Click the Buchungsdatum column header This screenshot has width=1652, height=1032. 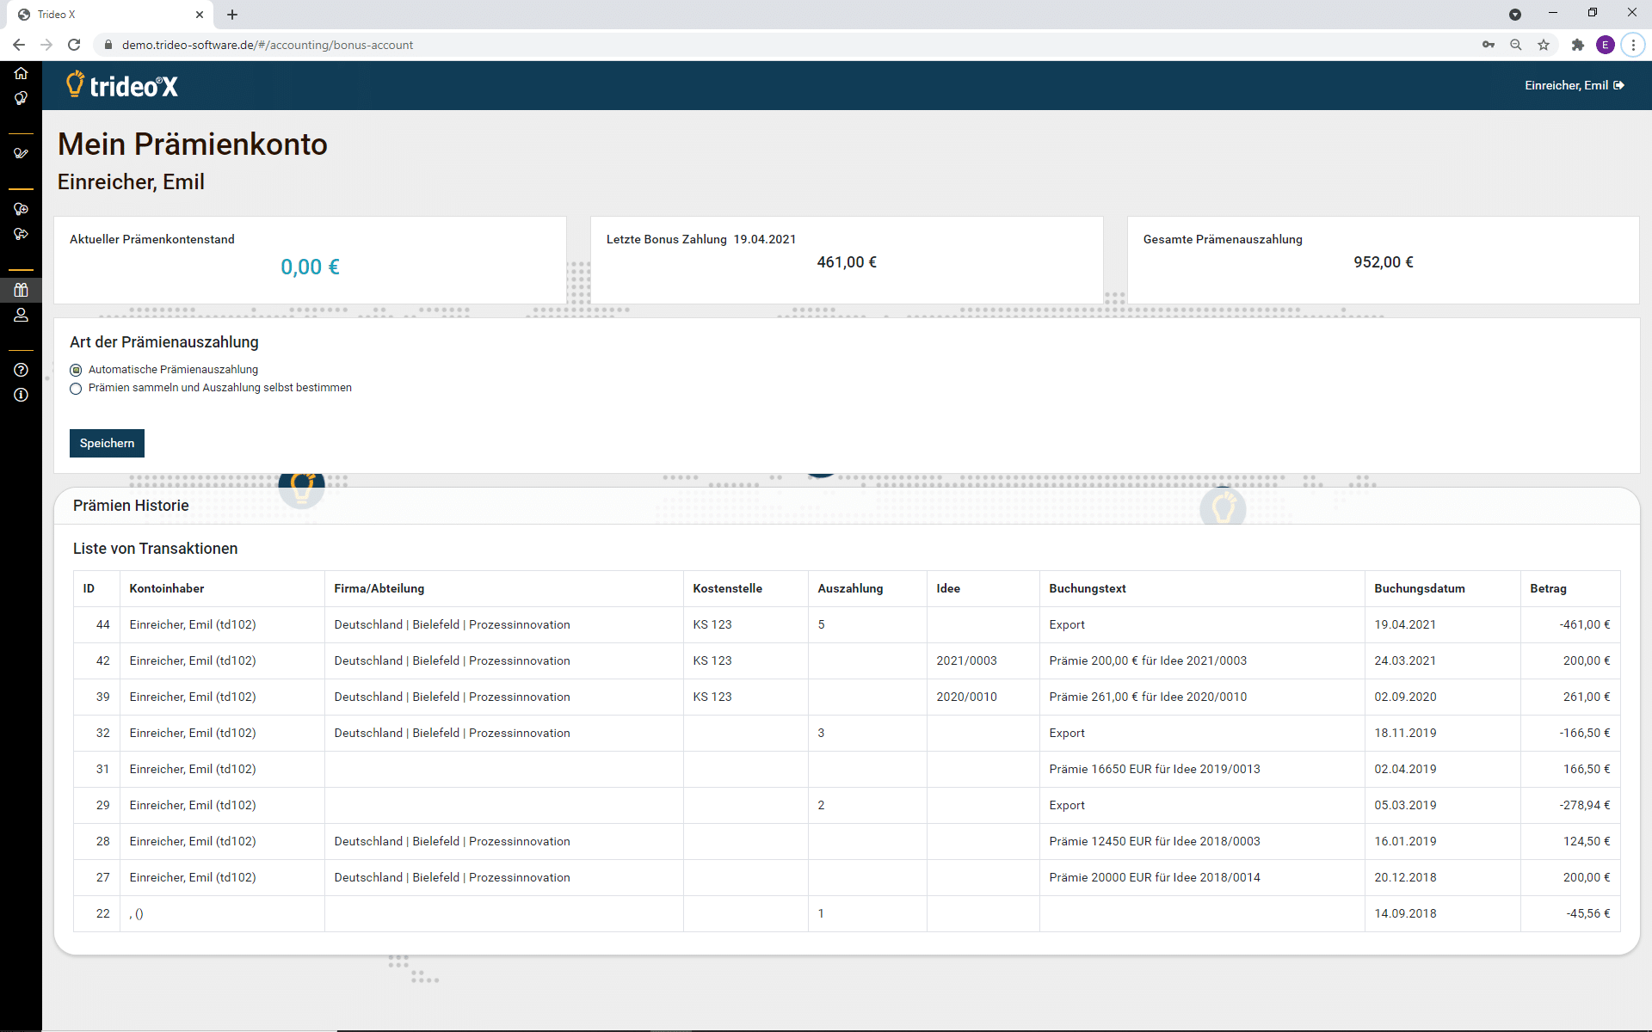click(x=1419, y=588)
